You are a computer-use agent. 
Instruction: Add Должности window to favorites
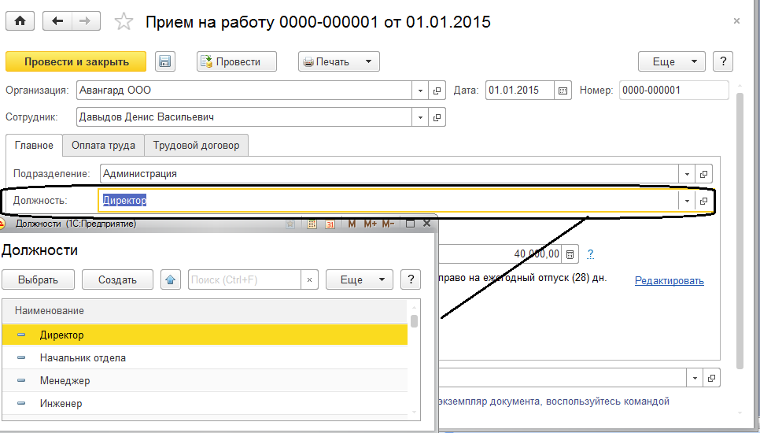tap(290, 224)
